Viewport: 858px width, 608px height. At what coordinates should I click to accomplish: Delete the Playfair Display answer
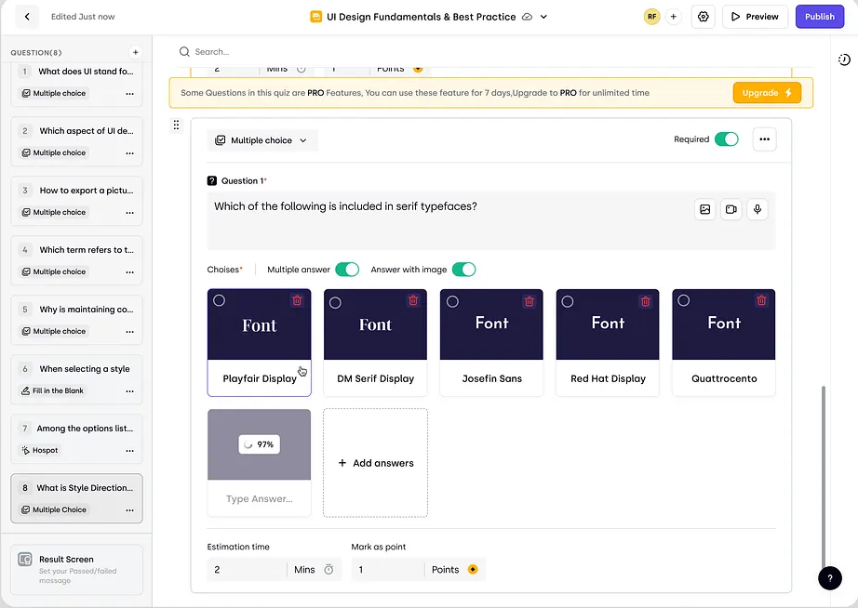tap(297, 301)
